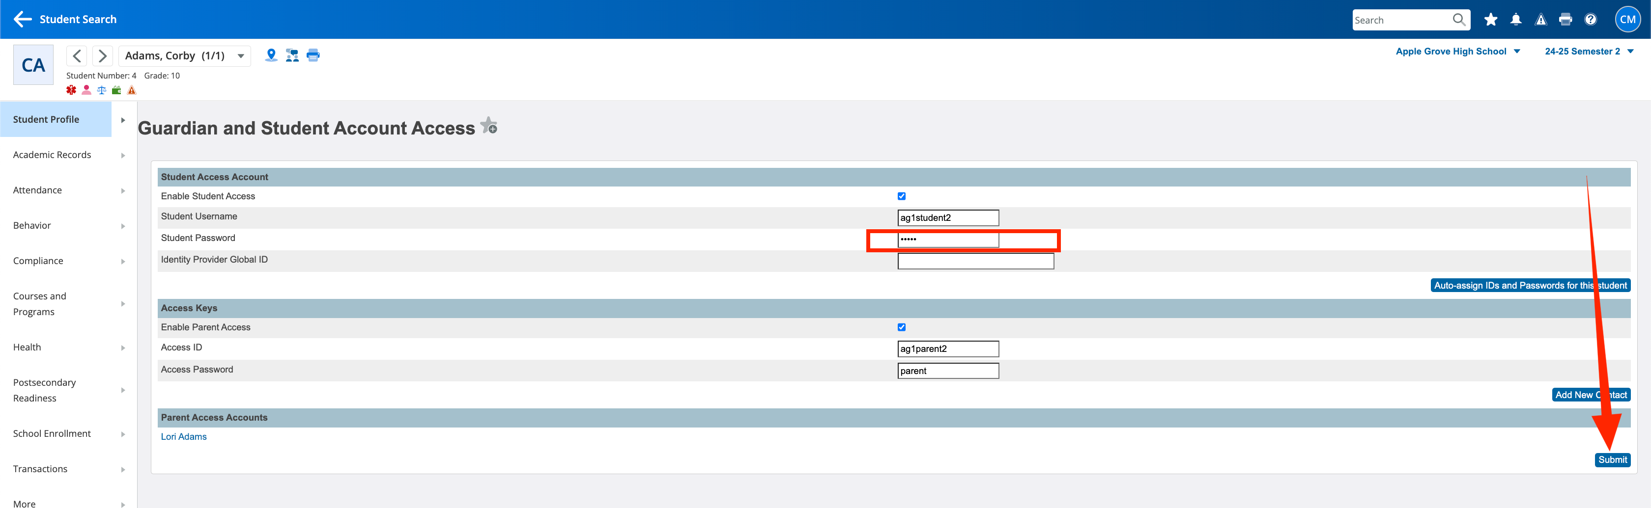
Task: Open the help question mark icon
Action: (x=1591, y=20)
